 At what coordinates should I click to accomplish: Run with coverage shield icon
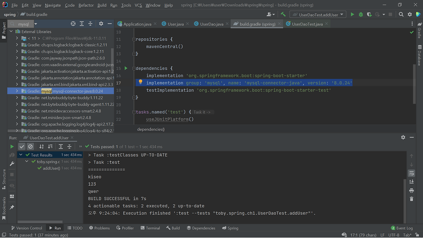[x=369, y=15]
